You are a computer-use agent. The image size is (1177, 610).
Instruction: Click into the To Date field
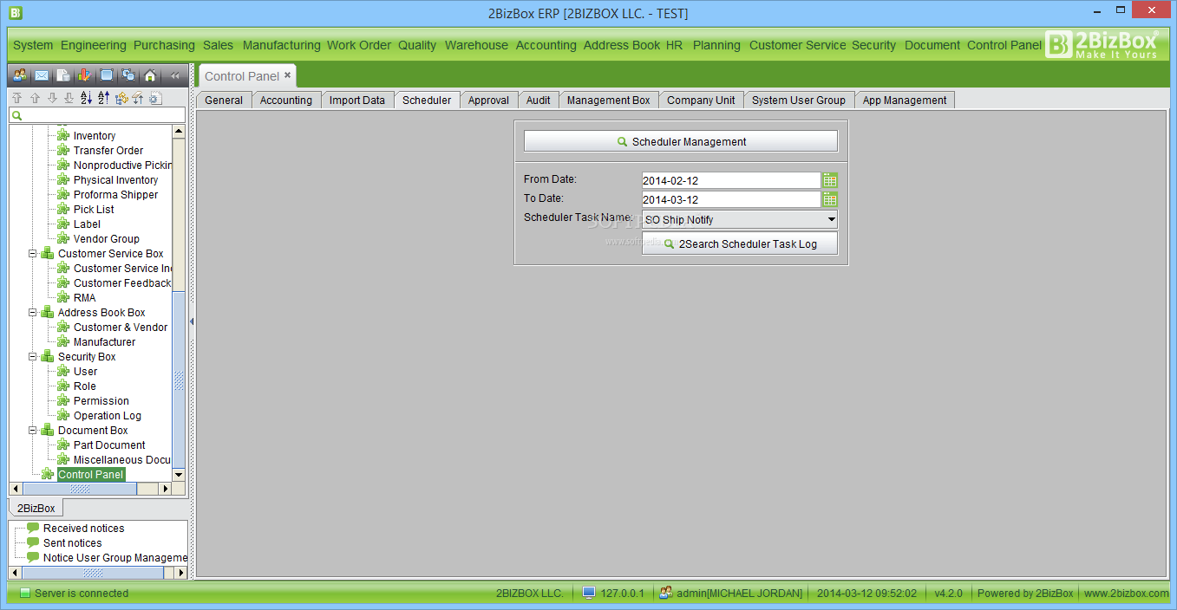coord(731,199)
